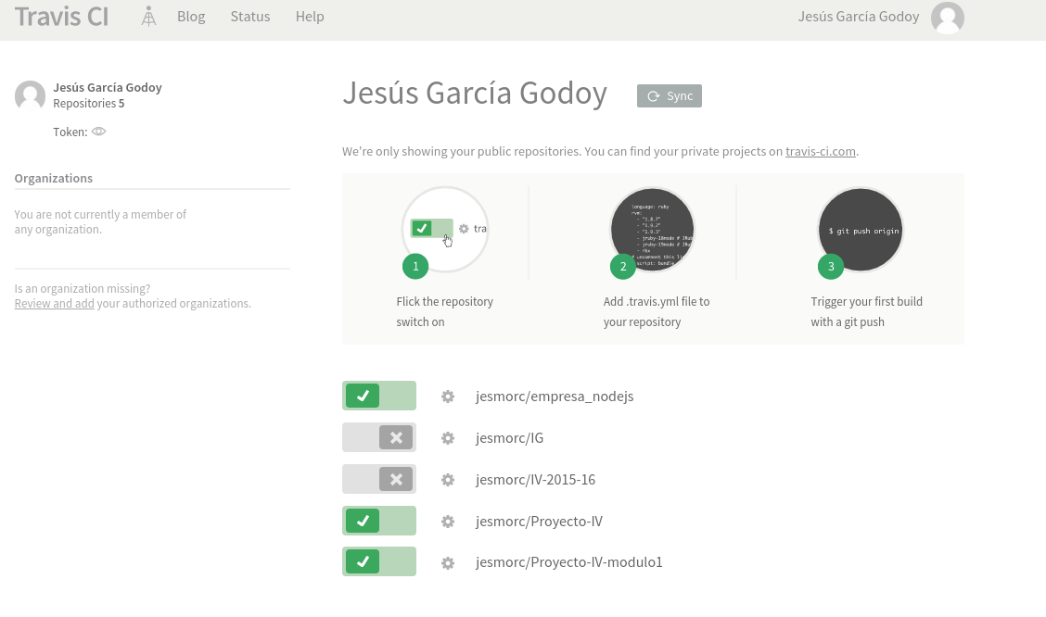Image resolution: width=1046 pixels, height=617 pixels.
Task: Go to Travis CI home logo
Action: pyautogui.click(x=61, y=17)
